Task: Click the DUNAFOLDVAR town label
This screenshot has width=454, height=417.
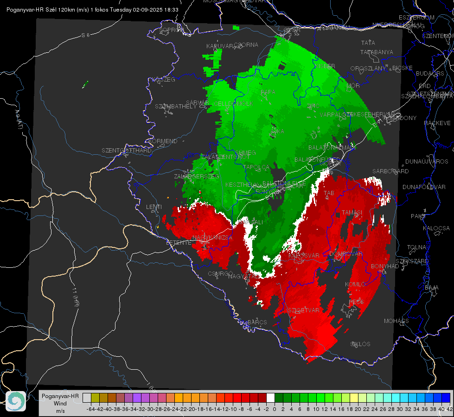Action: tap(424, 187)
